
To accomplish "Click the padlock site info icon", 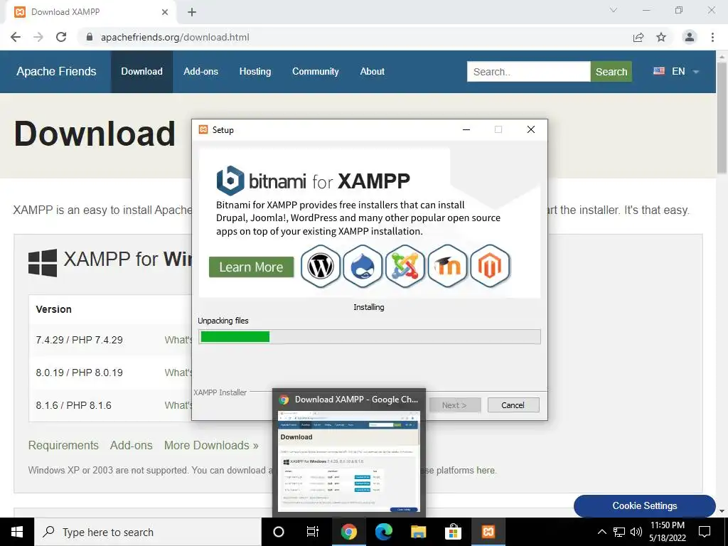I will click(x=90, y=37).
